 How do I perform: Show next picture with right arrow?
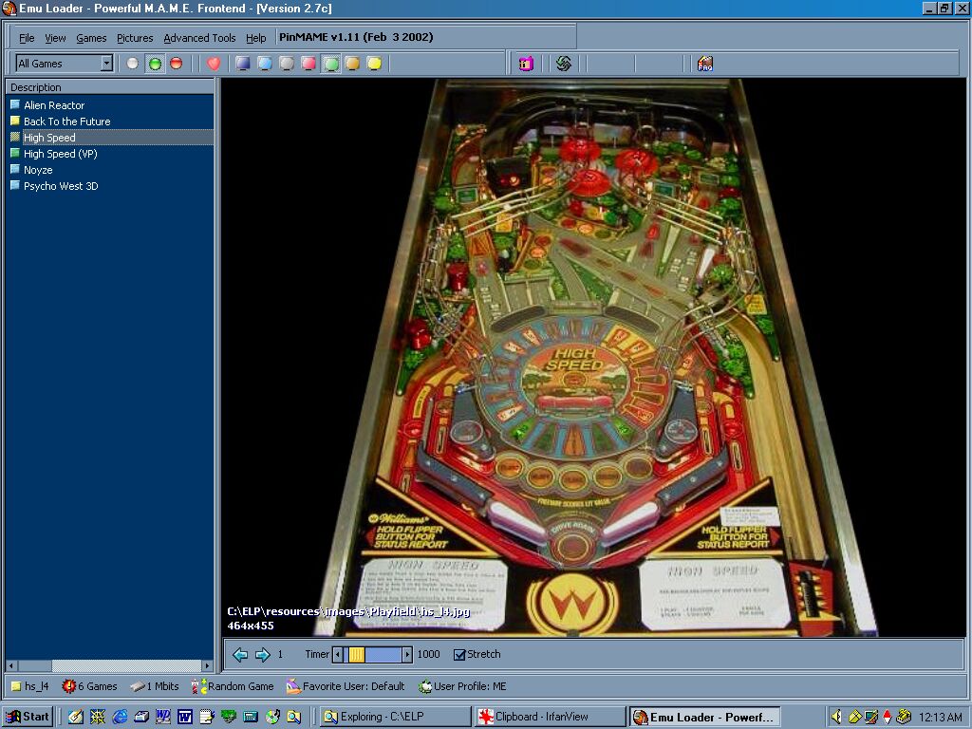[263, 655]
